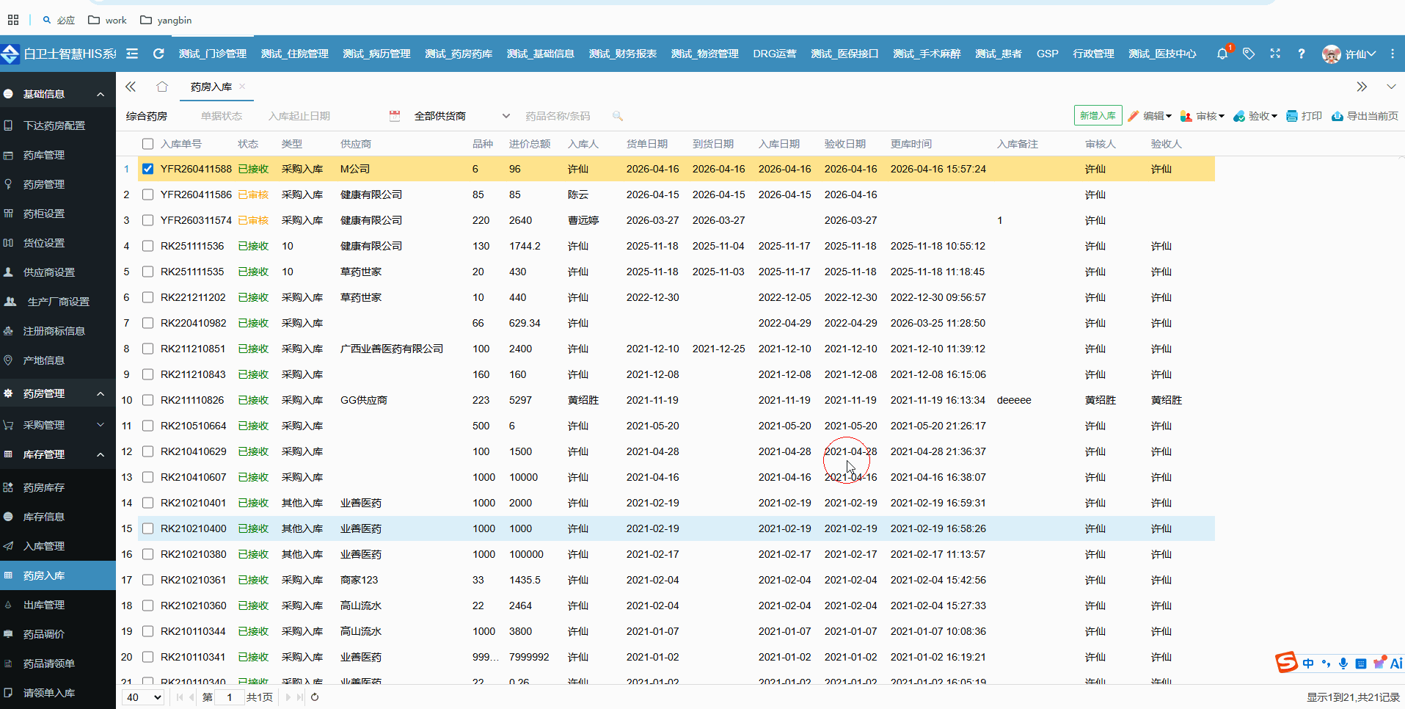
Task: Open the notification bell
Action: [1222, 54]
